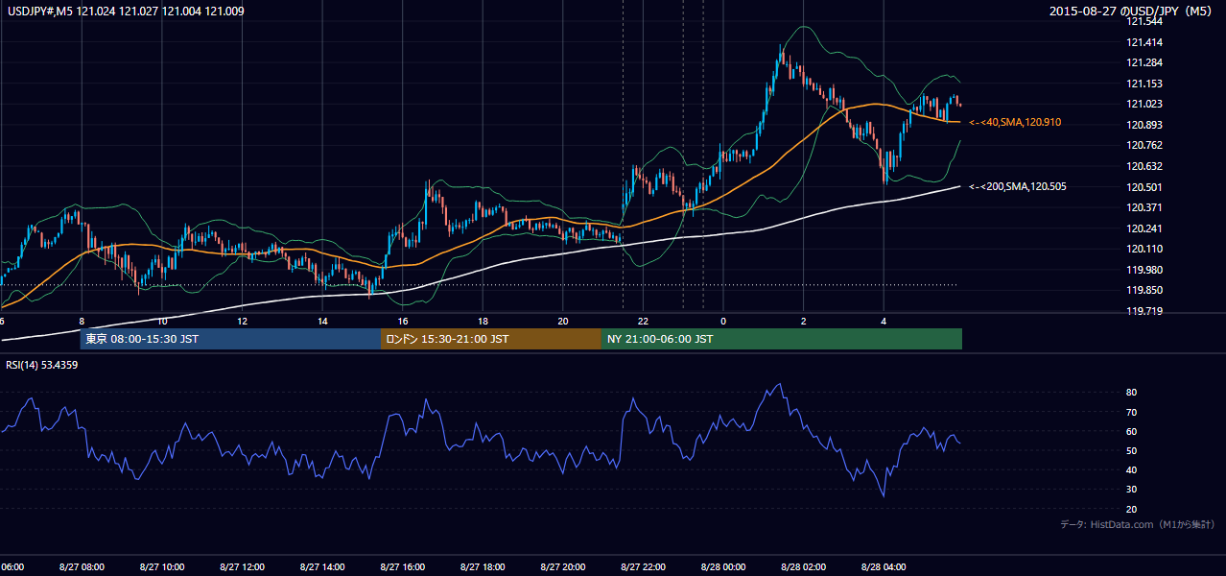Screen dimensions: 1226x576
Task: Click hour tick 18 under price chart
Action: tap(483, 321)
